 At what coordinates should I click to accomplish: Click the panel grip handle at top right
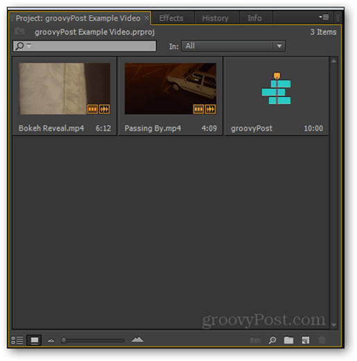tap(338, 18)
